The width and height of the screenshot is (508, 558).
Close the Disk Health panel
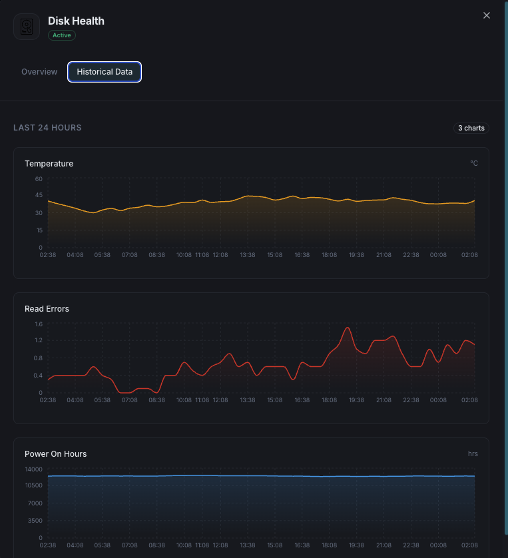click(487, 15)
